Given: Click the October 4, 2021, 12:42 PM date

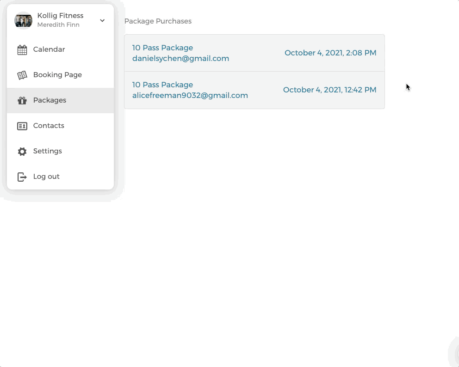Looking at the screenshot, I should pos(329,90).
